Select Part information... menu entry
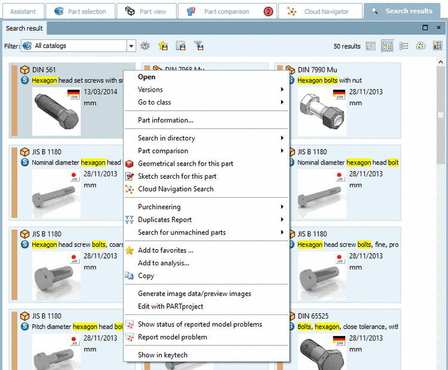 [207, 120]
